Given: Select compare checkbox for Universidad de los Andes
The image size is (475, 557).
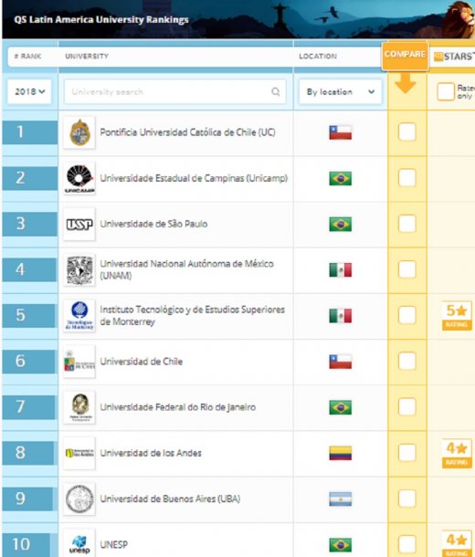Looking at the screenshot, I should (x=407, y=453).
